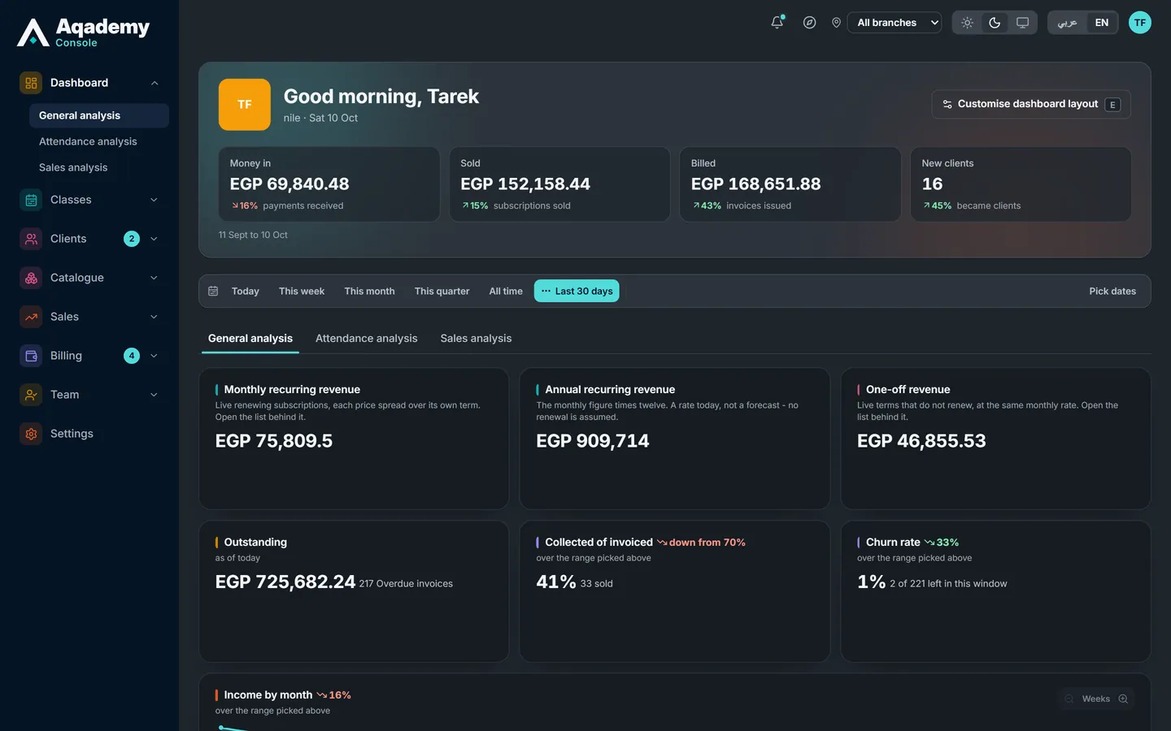Click the location pin icon
The height and width of the screenshot is (731, 1171).
(x=836, y=23)
